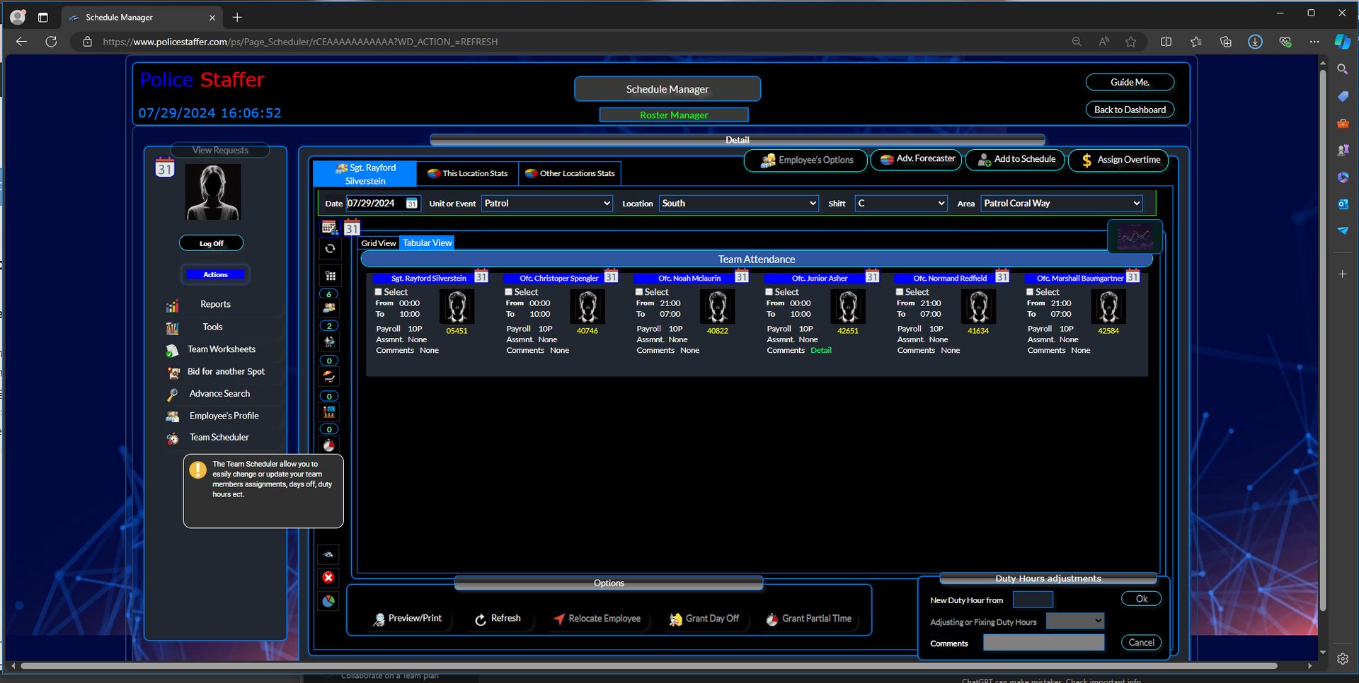This screenshot has width=1359, height=683.
Task: Click Assign Overtime button
Action: tap(1120, 160)
